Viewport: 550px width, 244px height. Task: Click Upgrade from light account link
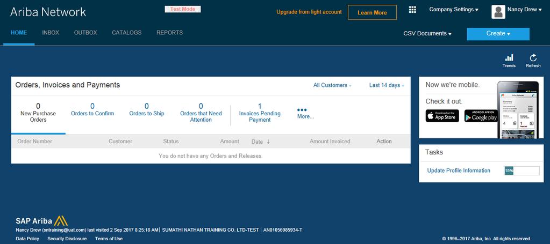[x=309, y=12]
